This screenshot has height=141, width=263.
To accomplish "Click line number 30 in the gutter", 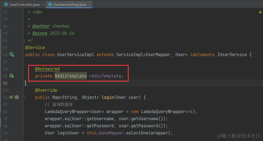I will click(5, 69).
